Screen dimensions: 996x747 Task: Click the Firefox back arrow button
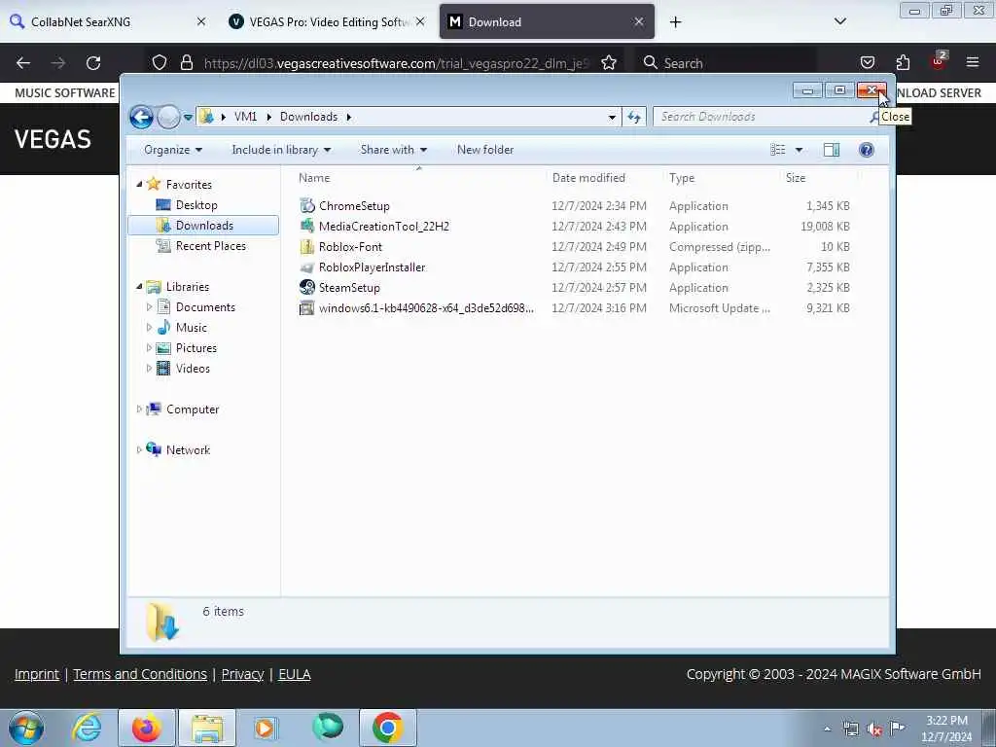(23, 63)
